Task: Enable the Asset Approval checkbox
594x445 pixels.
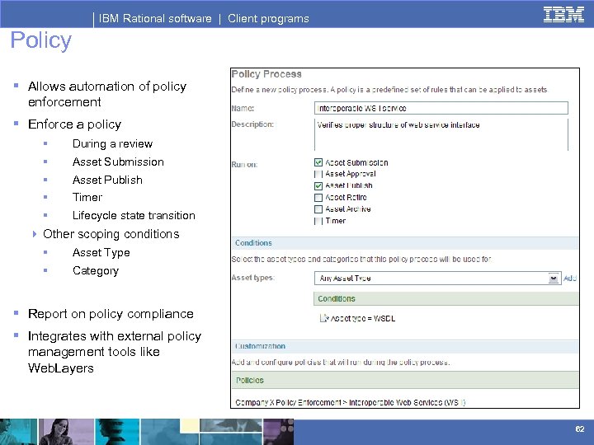Action: point(318,174)
